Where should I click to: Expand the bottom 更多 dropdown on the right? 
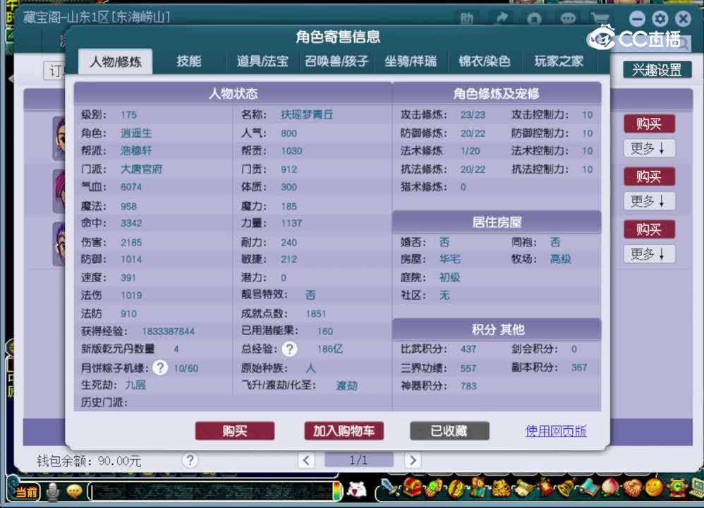click(648, 254)
